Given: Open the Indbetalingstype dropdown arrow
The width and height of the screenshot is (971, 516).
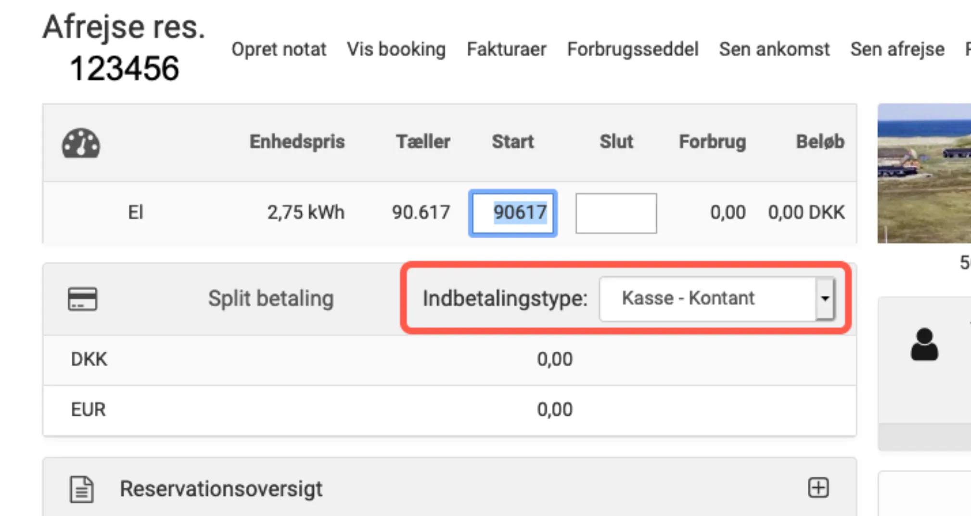Looking at the screenshot, I should click(825, 298).
